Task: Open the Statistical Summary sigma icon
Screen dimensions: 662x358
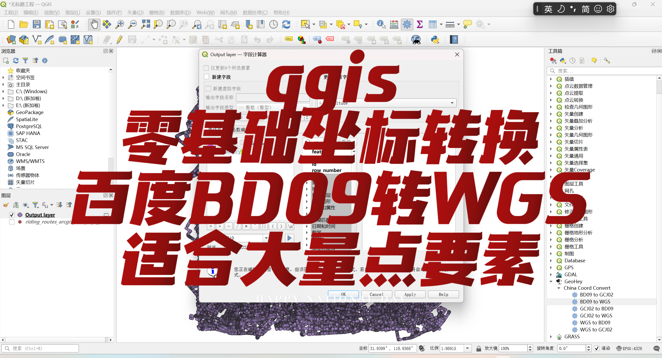Action: pos(420,25)
